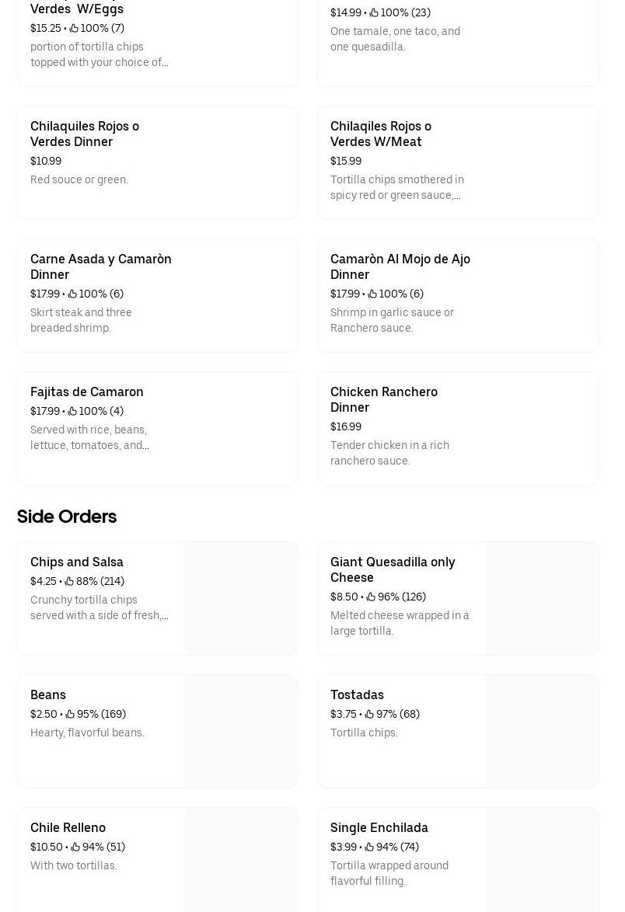This screenshot has height=912, width=625.
Task: Click thumbs-up icon on Single Enchilada
Action: (369, 847)
